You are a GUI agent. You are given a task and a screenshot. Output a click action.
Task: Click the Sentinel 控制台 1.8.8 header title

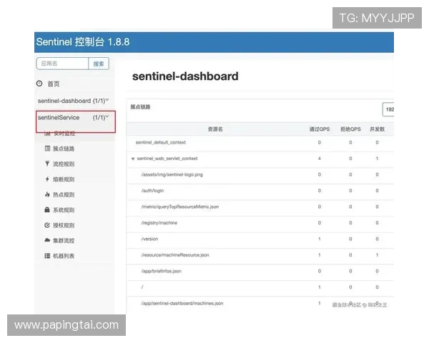83,42
